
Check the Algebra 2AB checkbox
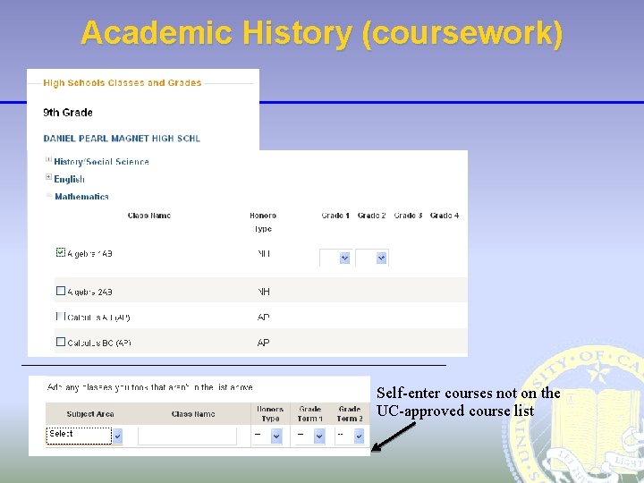[61, 291]
